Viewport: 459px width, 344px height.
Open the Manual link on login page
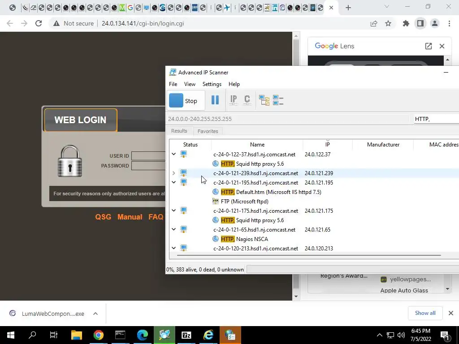130,217
